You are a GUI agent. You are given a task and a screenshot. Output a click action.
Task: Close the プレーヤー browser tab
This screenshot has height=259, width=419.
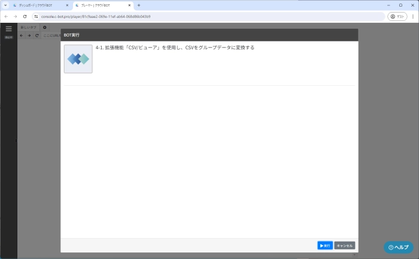(129, 5)
